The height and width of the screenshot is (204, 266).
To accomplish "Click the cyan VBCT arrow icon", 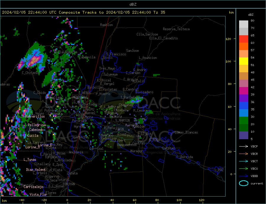I will point(244,161).
